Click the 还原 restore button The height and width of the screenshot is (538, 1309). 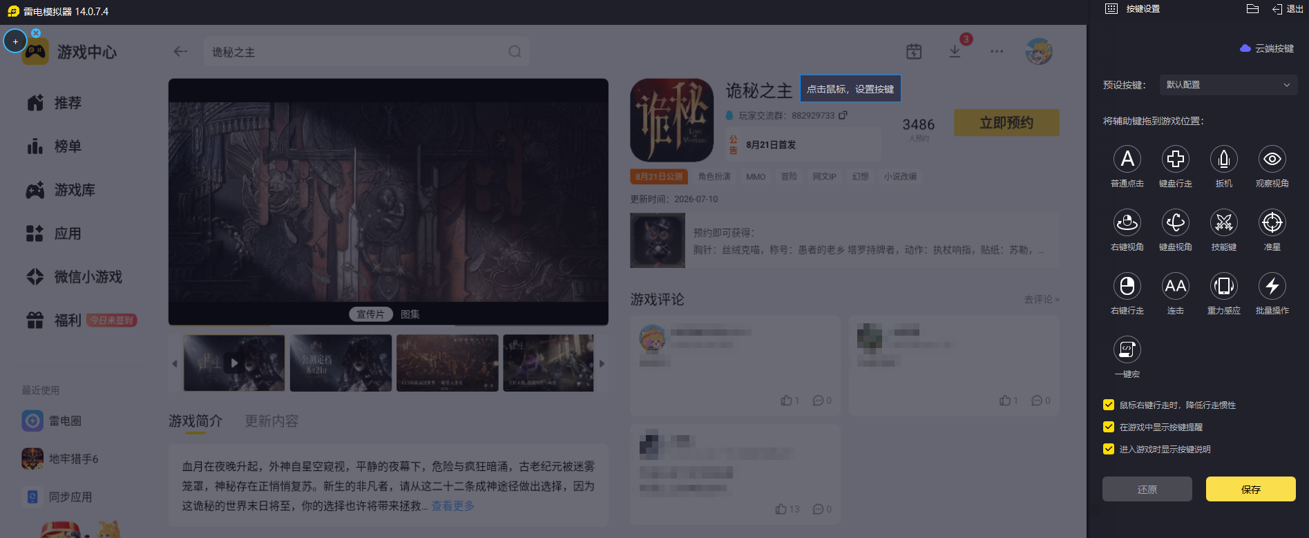1147,489
